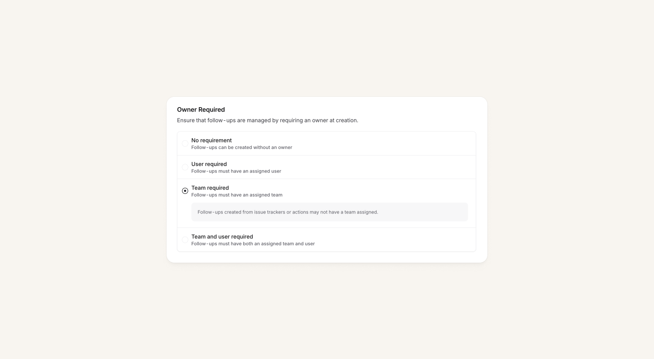This screenshot has height=359, width=654.
Task: Click empty space in User required row
Action: [x=384, y=167]
